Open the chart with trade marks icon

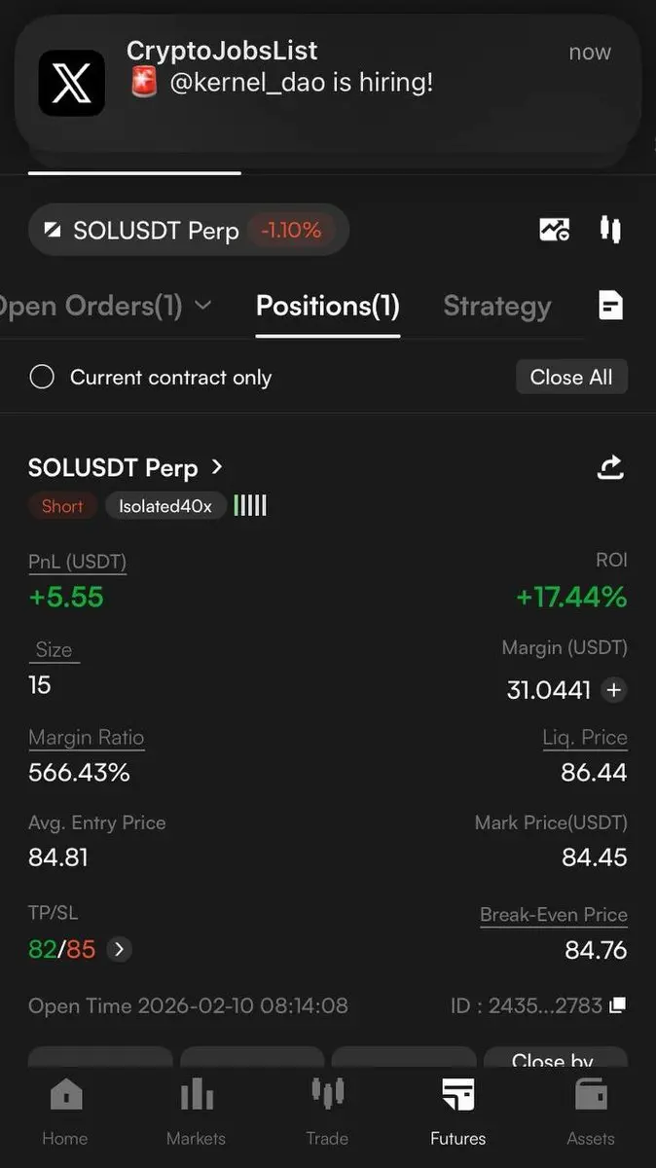point(555,230)
